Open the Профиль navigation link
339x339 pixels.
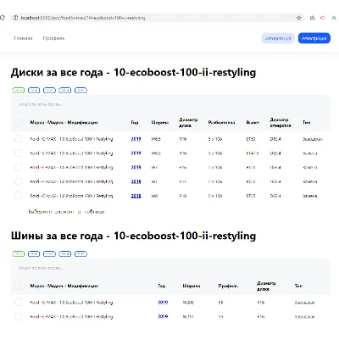pyautogui.click(x=53, y=38)
